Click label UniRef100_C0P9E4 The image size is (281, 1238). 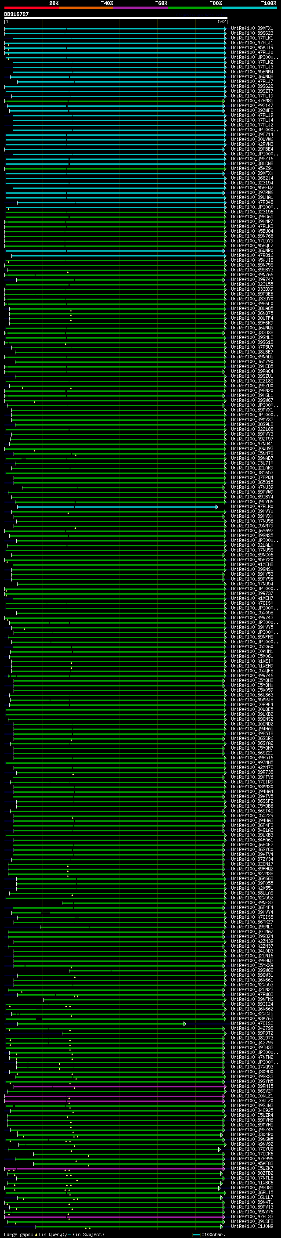click(x=252, y=704)
